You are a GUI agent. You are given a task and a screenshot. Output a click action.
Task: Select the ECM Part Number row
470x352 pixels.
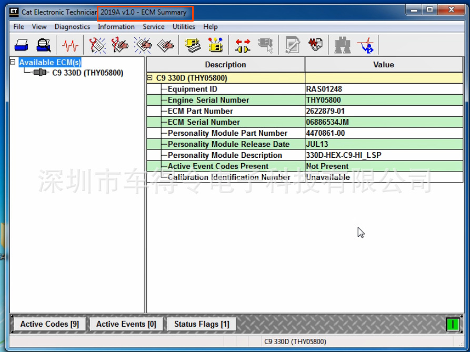[305, 111]
